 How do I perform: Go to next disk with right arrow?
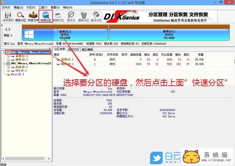point(10,29)
